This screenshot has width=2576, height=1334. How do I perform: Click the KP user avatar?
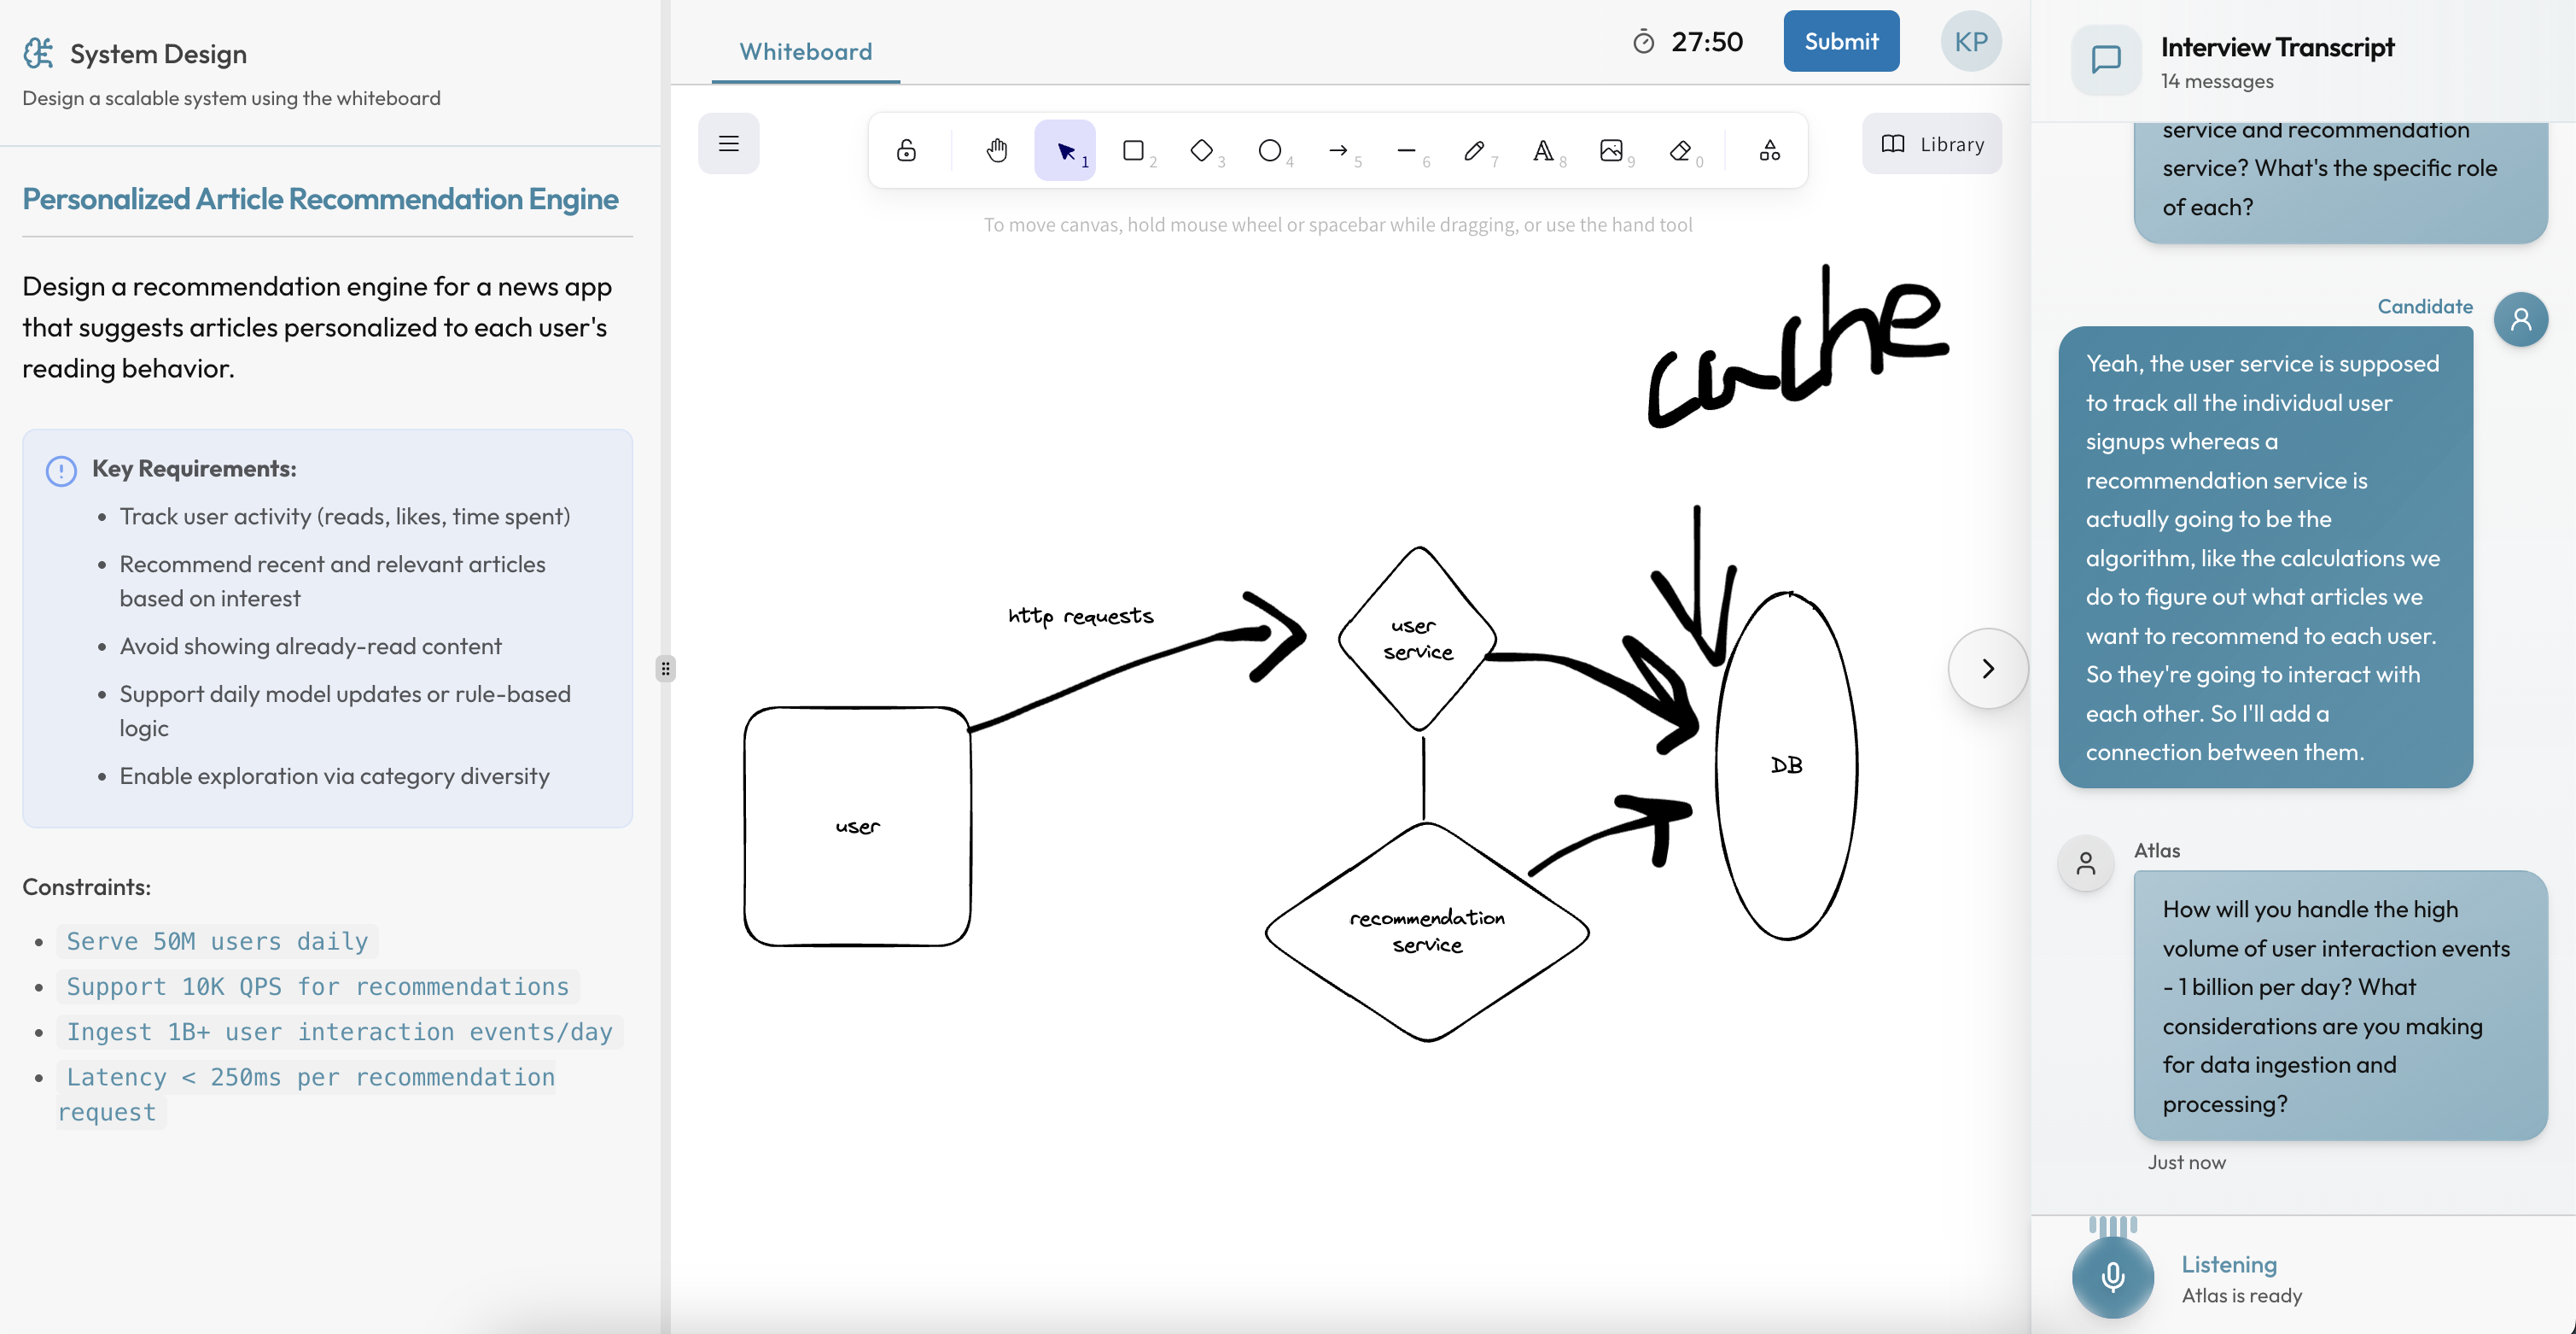click(x=1970, y=41)
